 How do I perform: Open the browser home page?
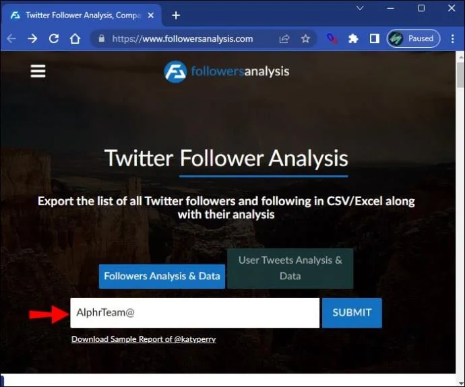(75, 38)
